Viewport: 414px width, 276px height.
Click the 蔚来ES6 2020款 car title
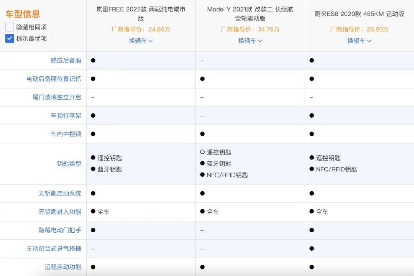point(359,14)
